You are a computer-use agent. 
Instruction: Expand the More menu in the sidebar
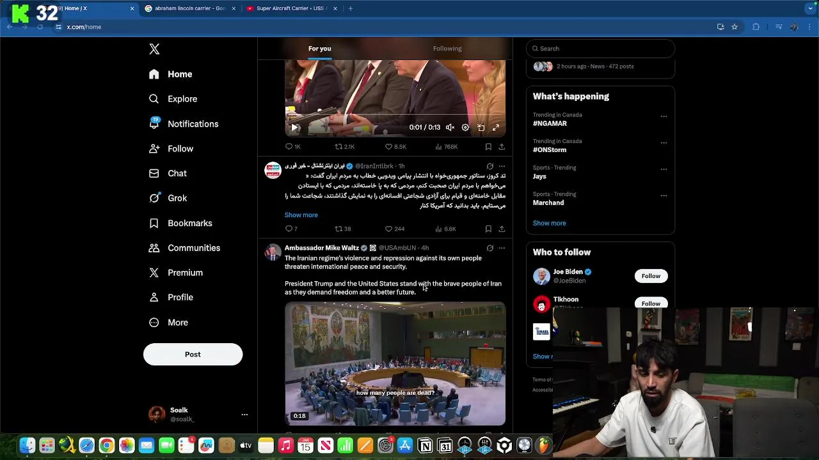pos(168,323)
